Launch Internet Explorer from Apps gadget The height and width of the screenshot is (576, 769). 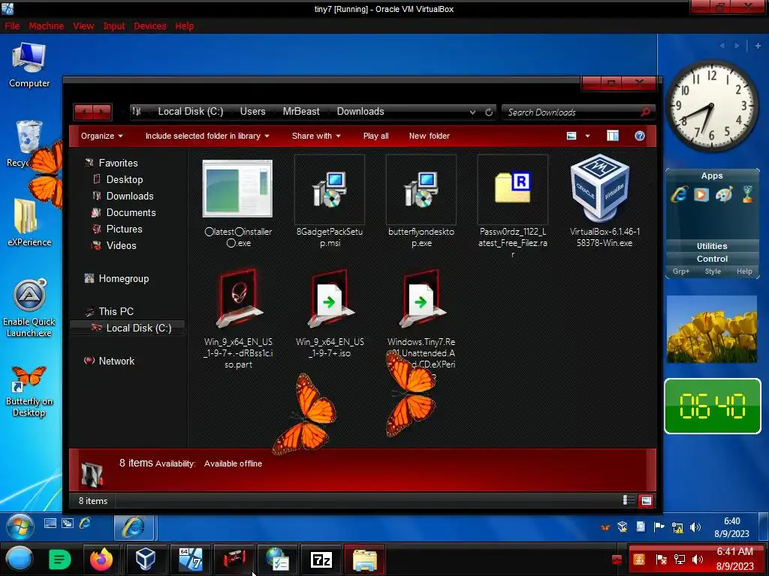pyautogui.click(x=679, y=194)
